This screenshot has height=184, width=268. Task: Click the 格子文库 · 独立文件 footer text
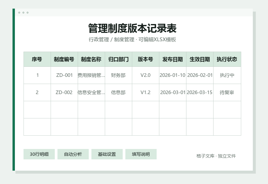pyautogui.click(x=216, y=156)
